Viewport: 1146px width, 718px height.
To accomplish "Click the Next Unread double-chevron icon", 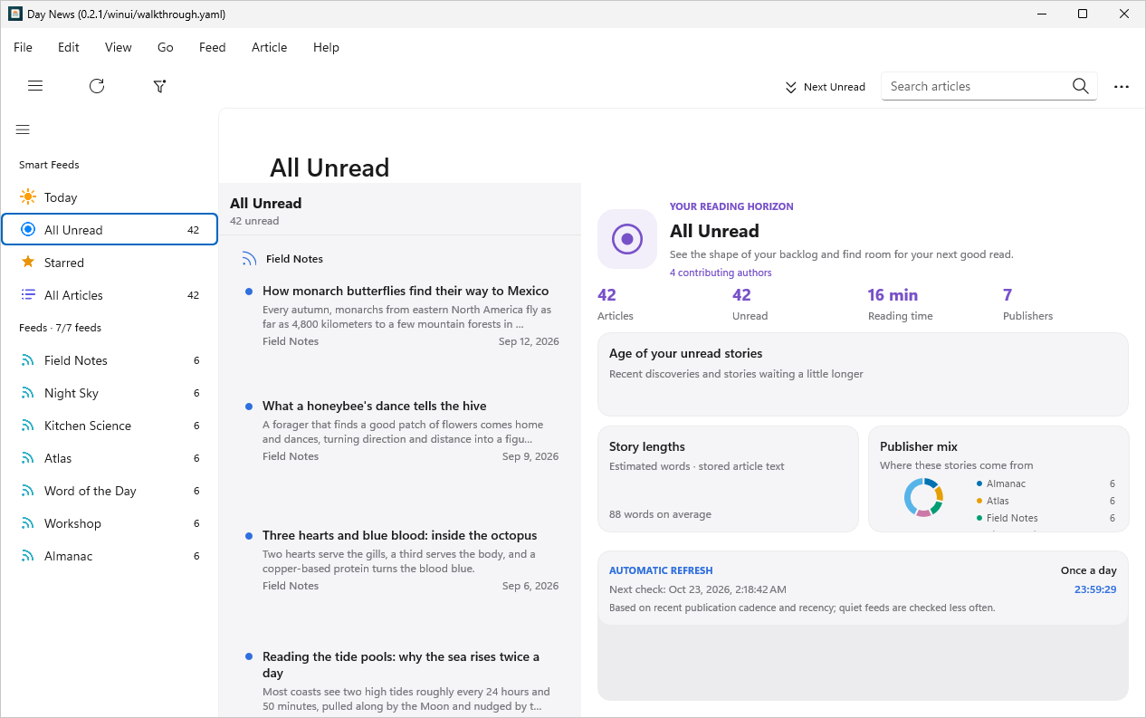I will (790, 87).
